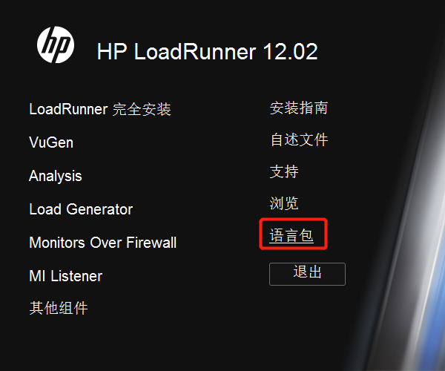Click the HP LoadRunner 12.02 title
Screen dimensions: 445x371
pyautogui.click(x=208, y=51)
